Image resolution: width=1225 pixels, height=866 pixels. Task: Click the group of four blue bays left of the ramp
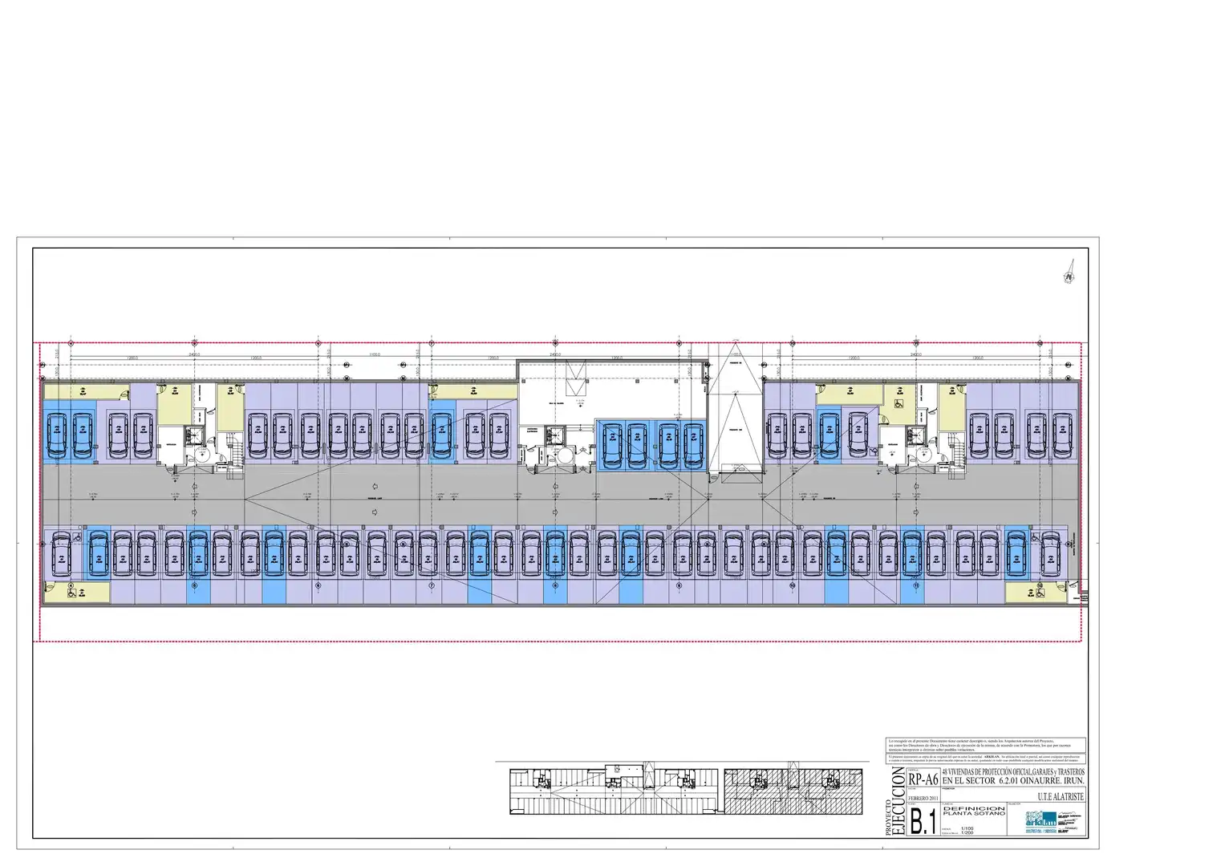(x=651, y=444)
